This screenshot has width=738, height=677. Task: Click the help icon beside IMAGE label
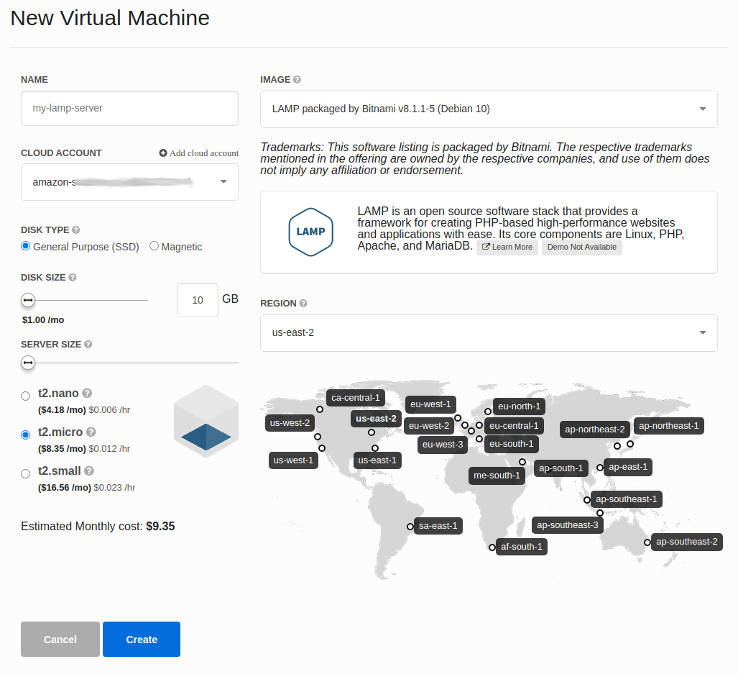click(x=297, y=80)
